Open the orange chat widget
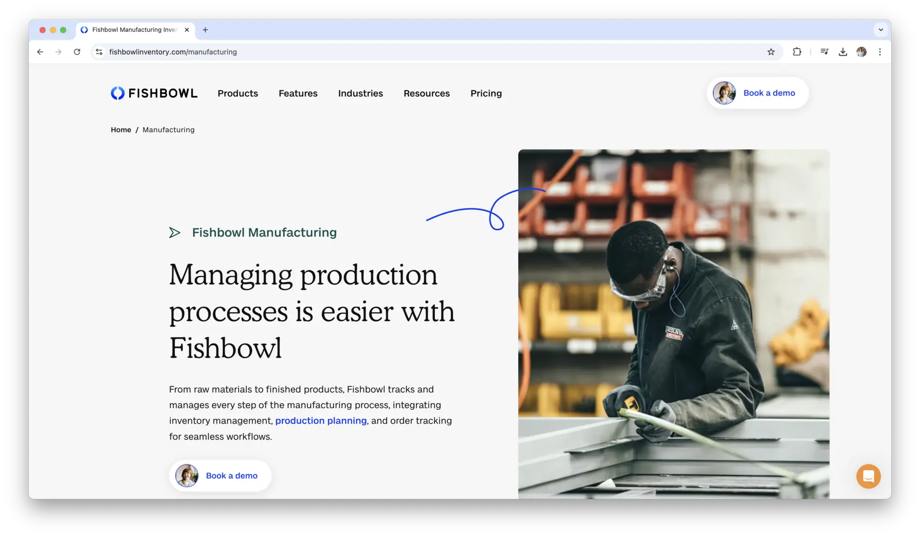 pos(868,476)
